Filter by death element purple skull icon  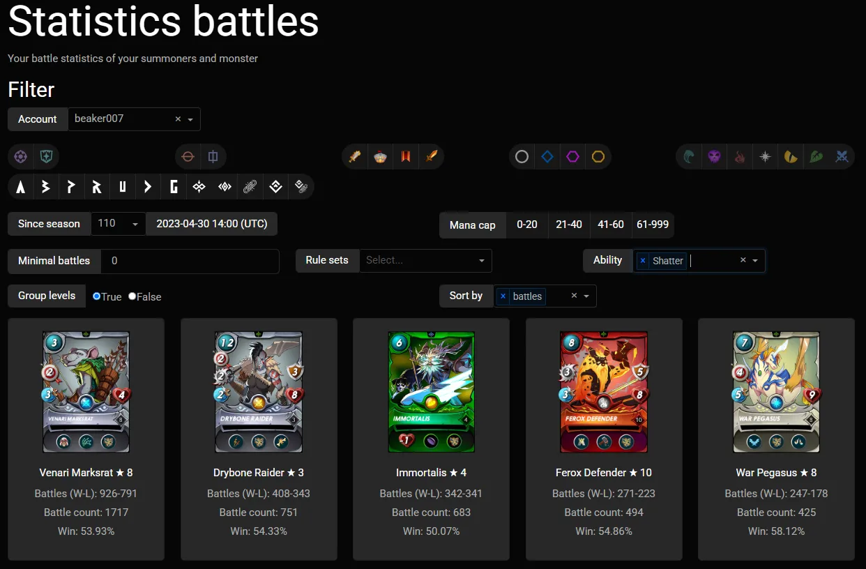tap(714, 157)
